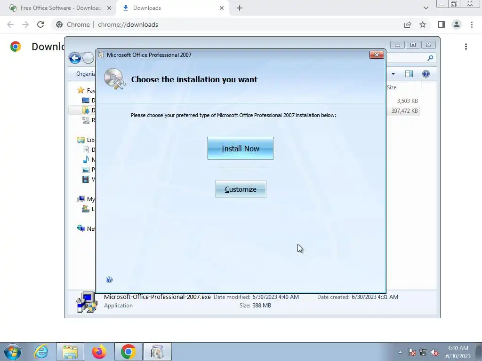Select the 397,472 KB file row

(x=403, y=111)
